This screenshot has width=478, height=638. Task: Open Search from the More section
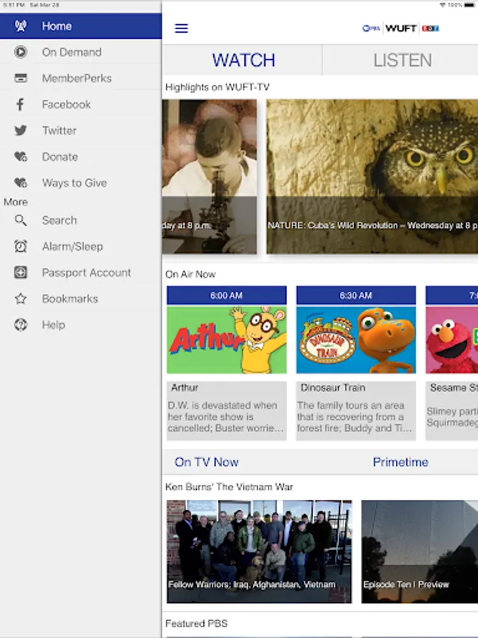click(81, 220)
